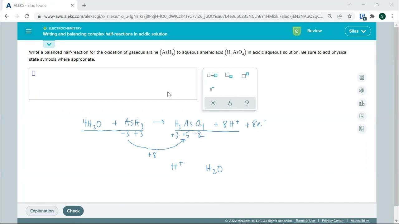Click the Explanation button
The height and width of the screenshot is (224, 399).
[42, 211]
